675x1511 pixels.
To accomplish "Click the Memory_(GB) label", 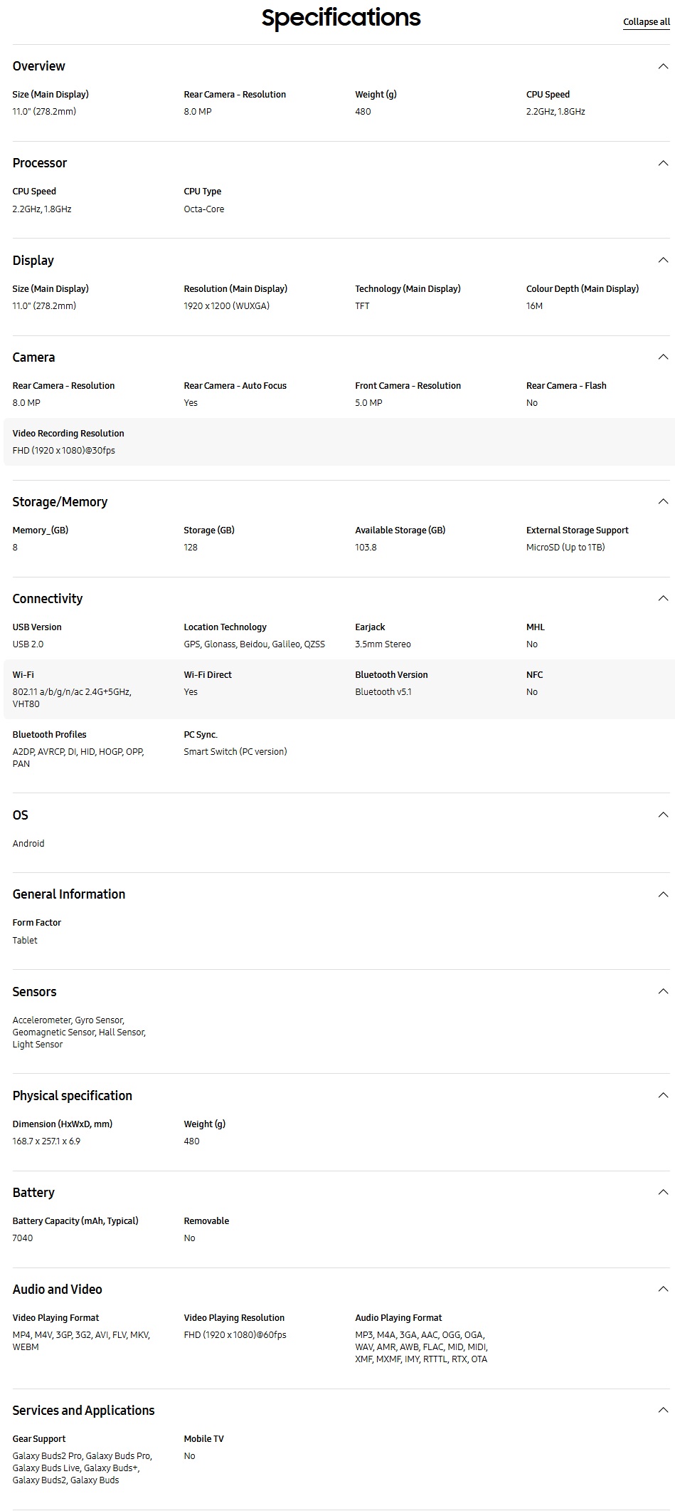I will pyautogui.click(x=41, y=530).
